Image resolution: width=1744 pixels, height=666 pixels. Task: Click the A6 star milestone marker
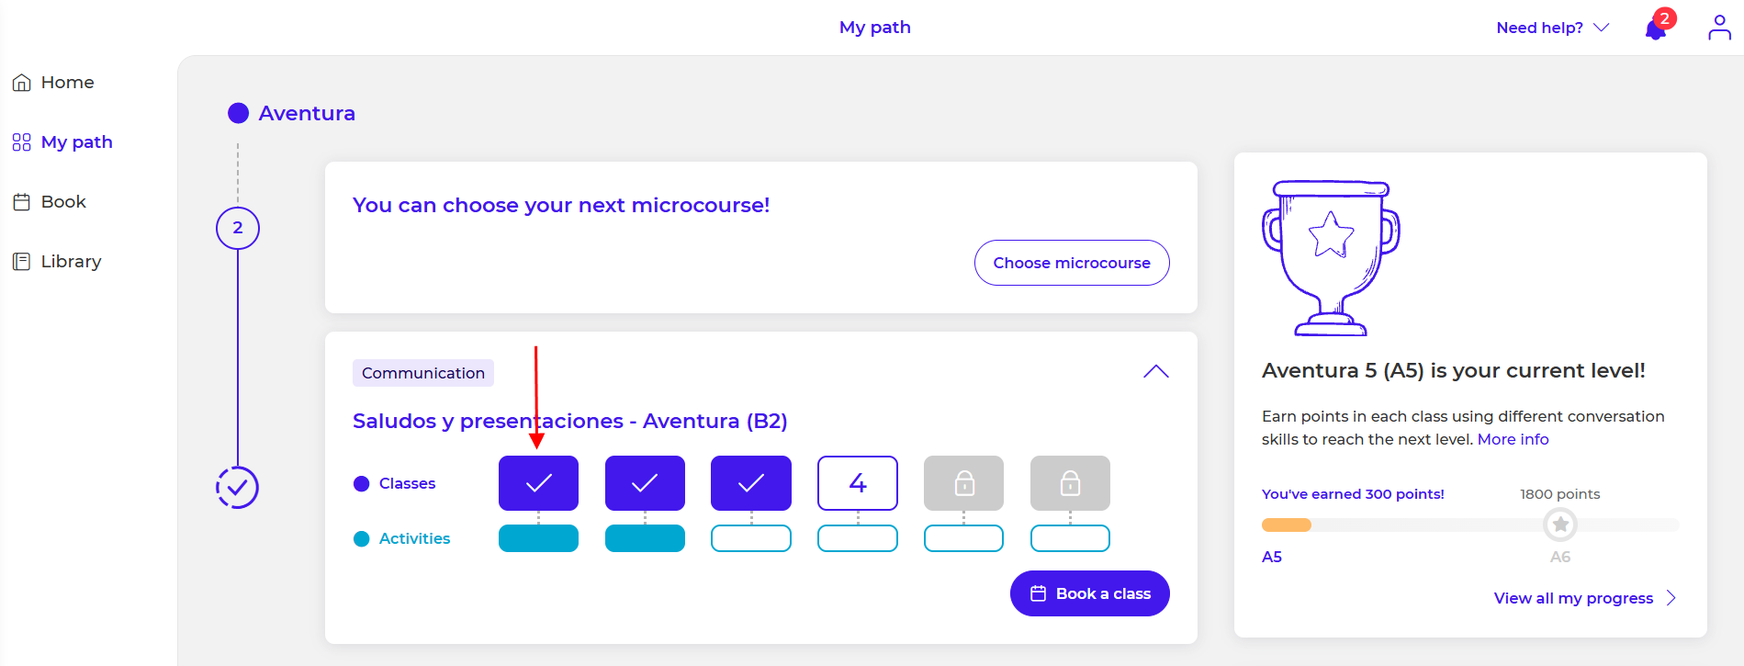pos(1559,525)
